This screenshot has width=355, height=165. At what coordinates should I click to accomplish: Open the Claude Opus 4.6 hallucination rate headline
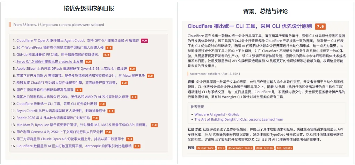70,139
